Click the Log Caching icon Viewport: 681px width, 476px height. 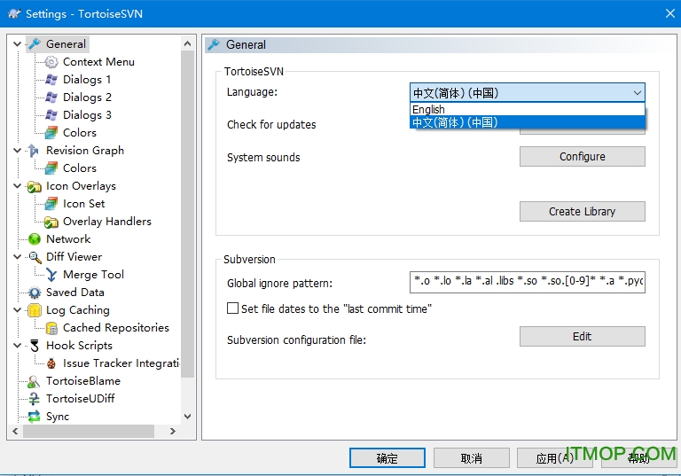[35, 310]
